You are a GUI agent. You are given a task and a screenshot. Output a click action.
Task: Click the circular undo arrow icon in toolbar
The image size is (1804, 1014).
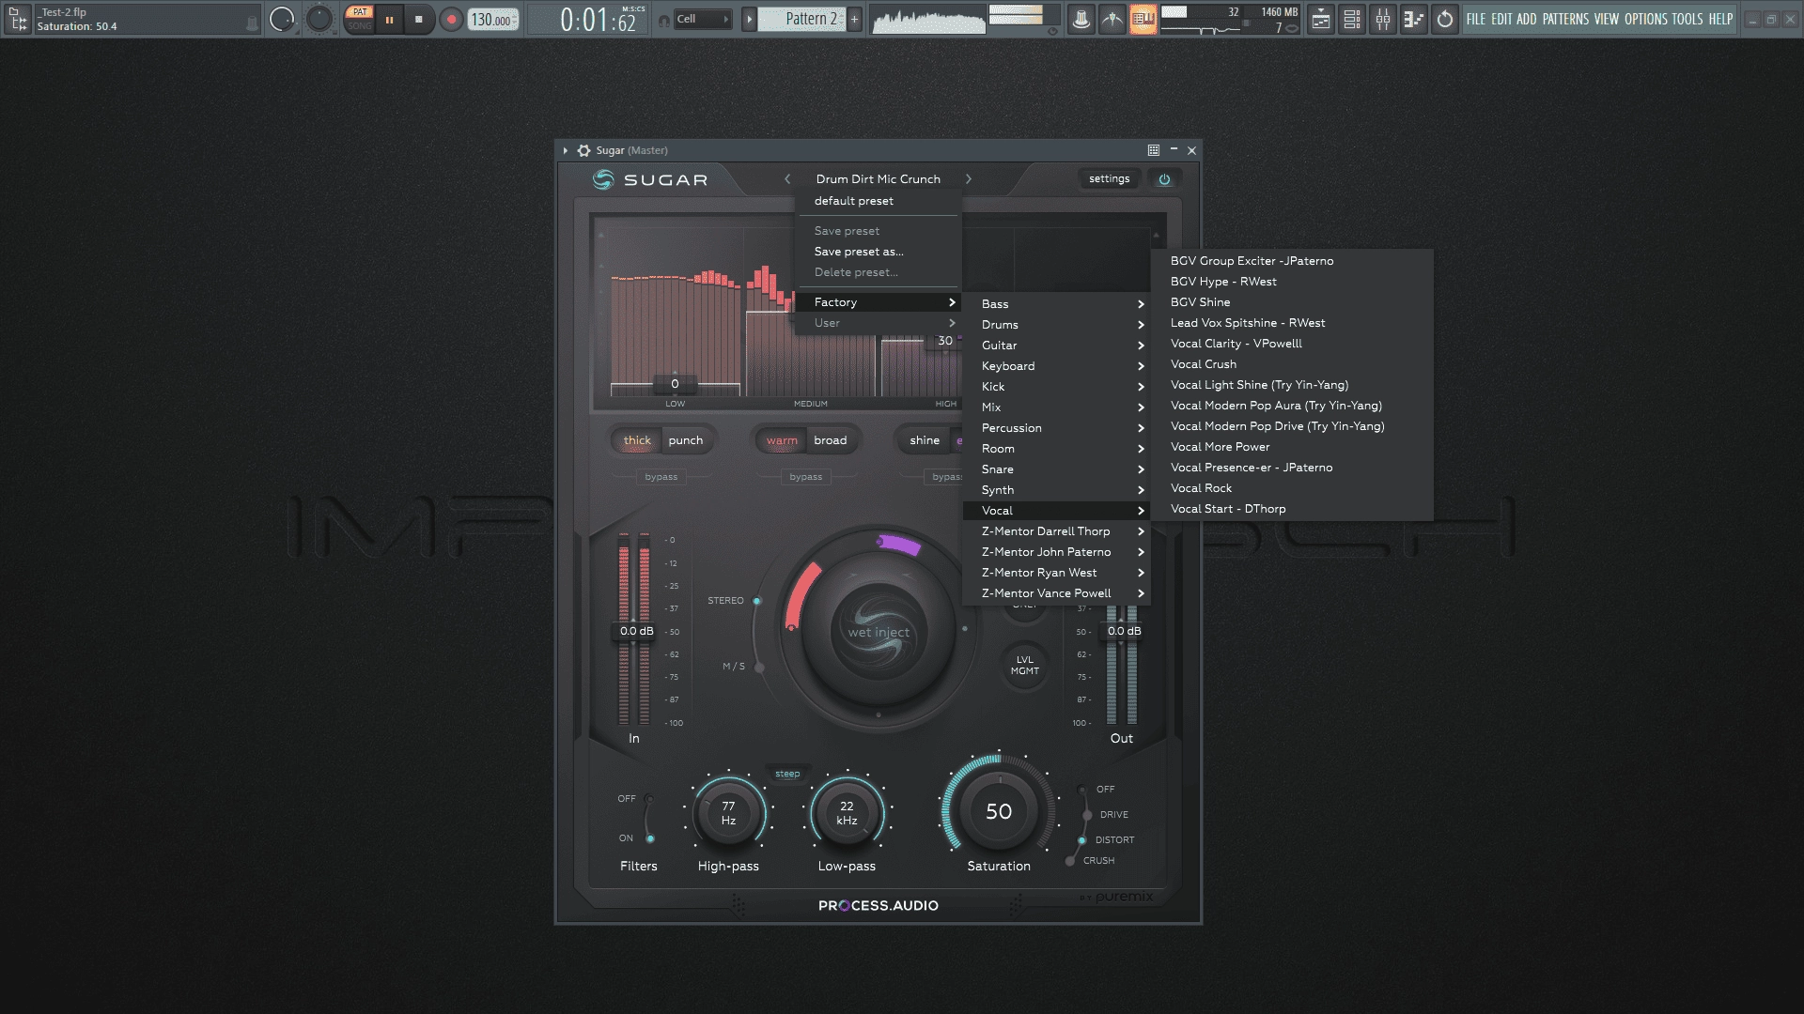(1445, 19)
